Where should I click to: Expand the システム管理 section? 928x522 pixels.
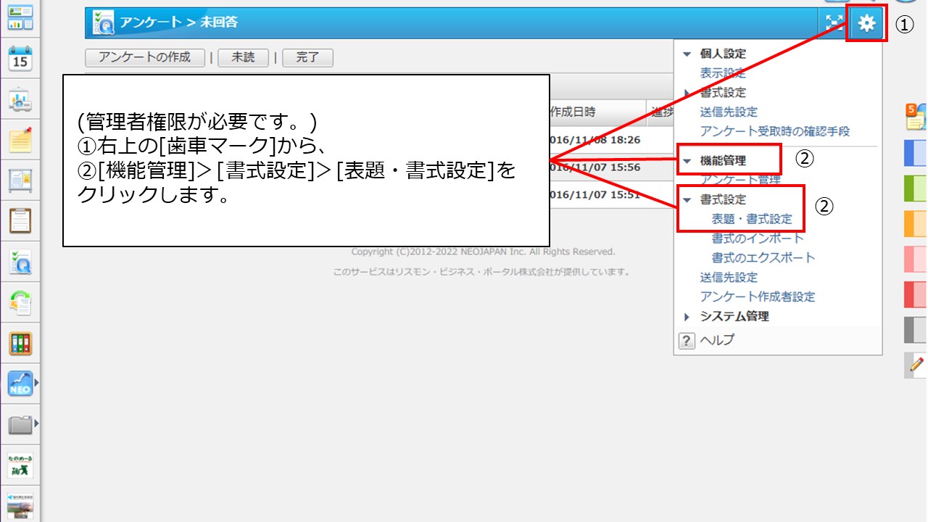coord(687,316)
